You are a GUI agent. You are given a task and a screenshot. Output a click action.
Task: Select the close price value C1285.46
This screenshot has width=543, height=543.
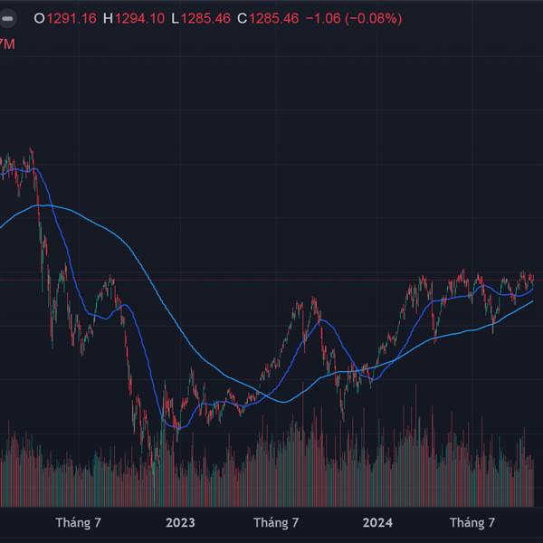point(268,18)
